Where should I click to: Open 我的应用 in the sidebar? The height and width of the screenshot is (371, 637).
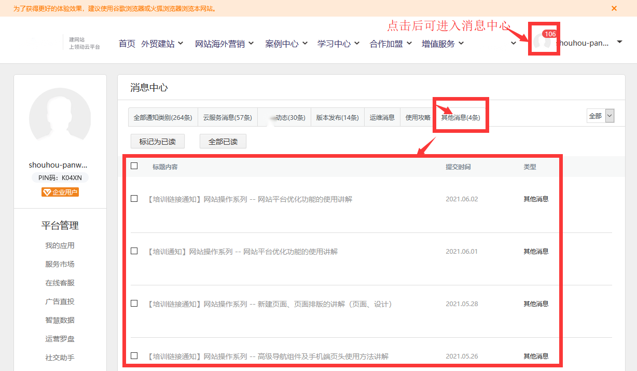click(x=60, y=245)
